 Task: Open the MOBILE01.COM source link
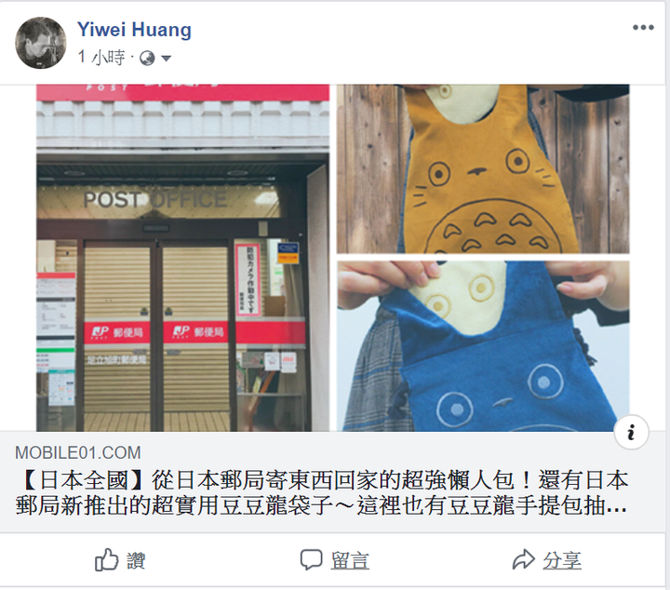[x=78, y=453]
